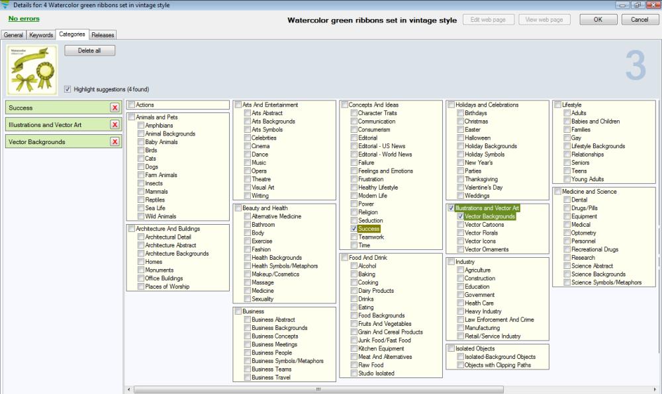This screenshot has height=394, width=662.
Task: Toggle Highlight suggestions checkbox
Action: [x=68, y=89]
